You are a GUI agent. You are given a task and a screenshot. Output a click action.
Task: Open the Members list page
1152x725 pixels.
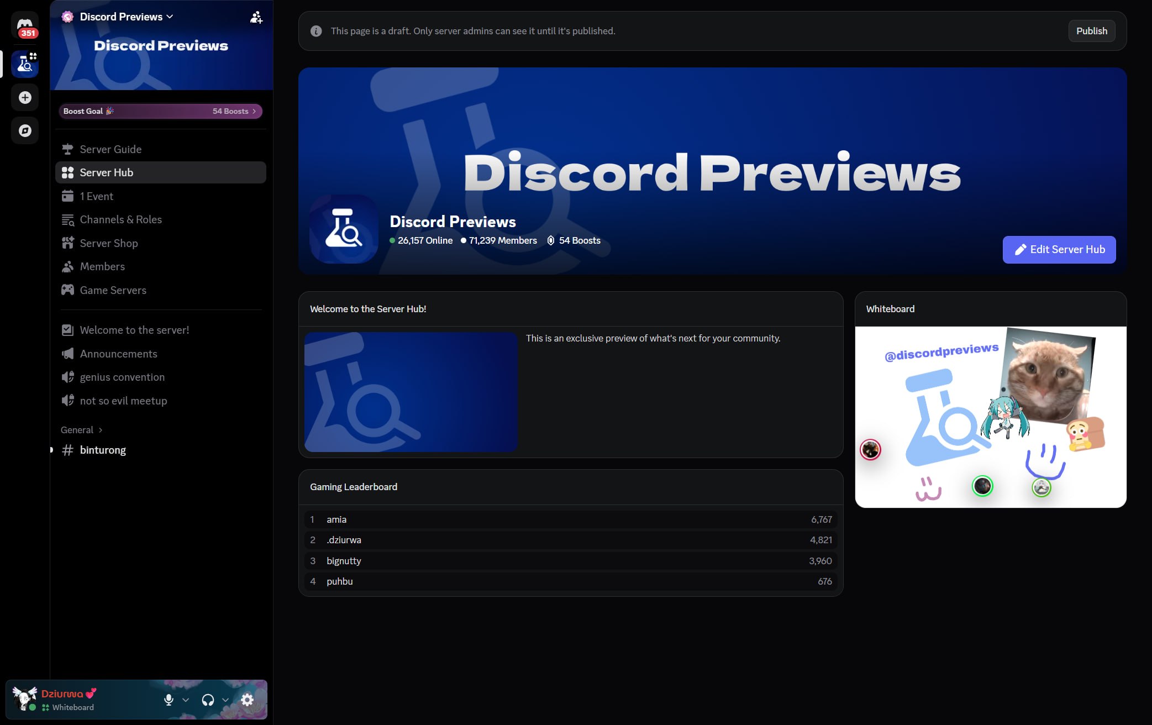(x=160, y=266)
